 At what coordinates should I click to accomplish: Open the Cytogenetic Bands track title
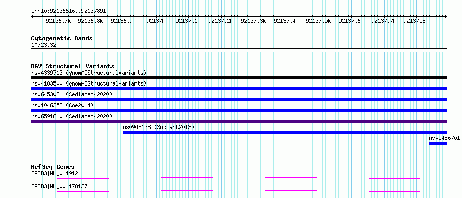[62, 38]
